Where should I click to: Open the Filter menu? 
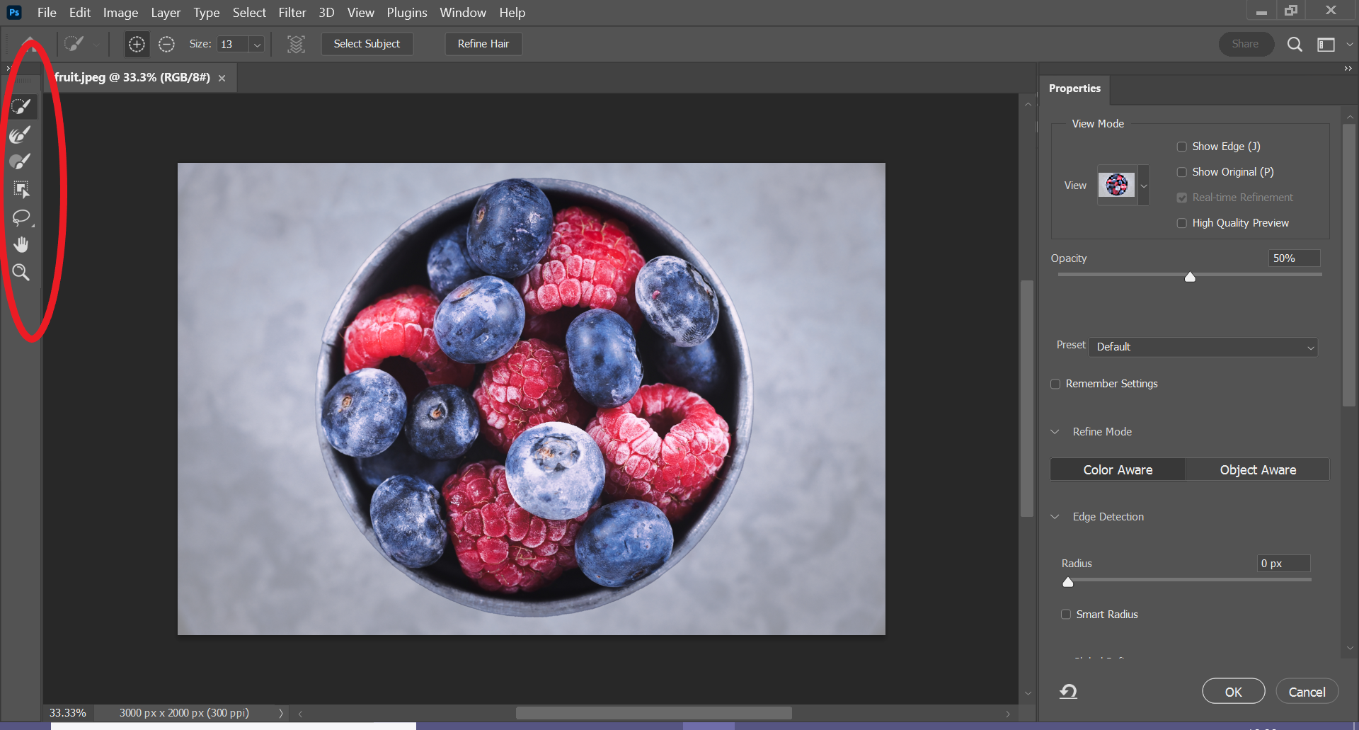point(292,13)
